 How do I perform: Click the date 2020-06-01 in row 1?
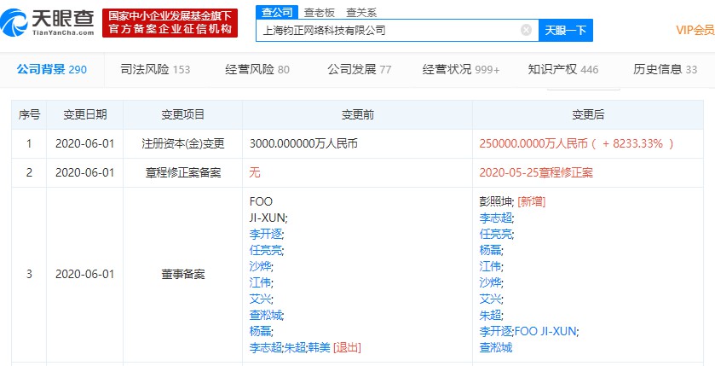pyautogui.click(x=85, y=143)
